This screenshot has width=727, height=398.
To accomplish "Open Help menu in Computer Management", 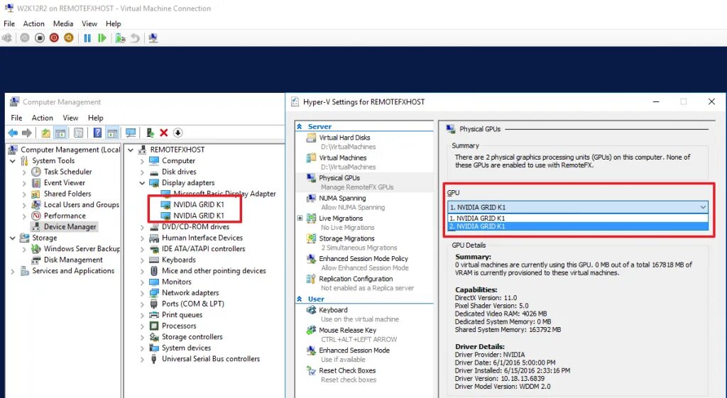I will 96,118.
